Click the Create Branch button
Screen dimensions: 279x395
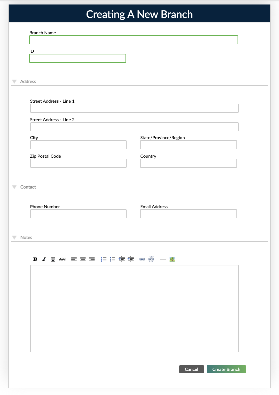pyautogui.click(x=226, y=369)
